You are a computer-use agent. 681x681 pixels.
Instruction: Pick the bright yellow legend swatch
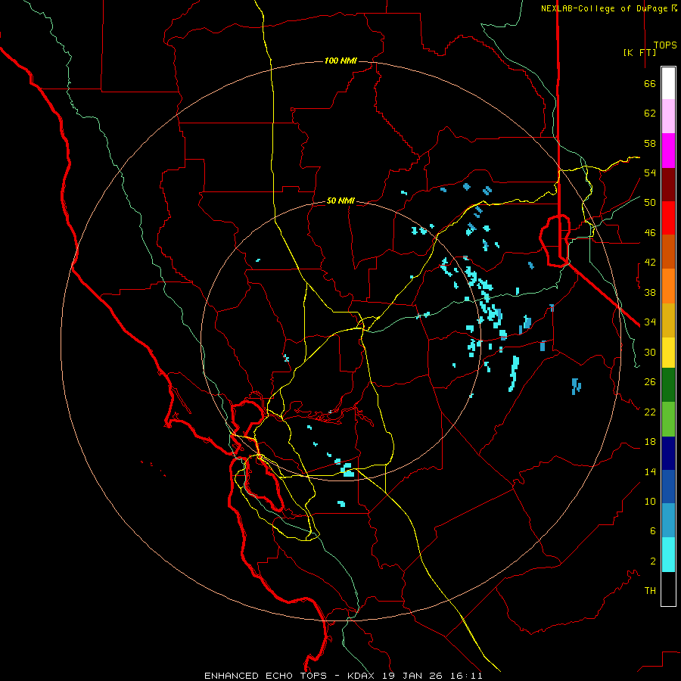(668, 353)
